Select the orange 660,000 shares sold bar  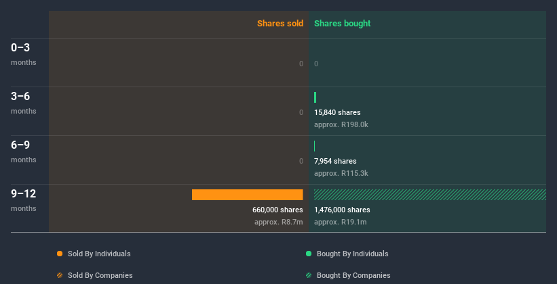pos(247,195)
